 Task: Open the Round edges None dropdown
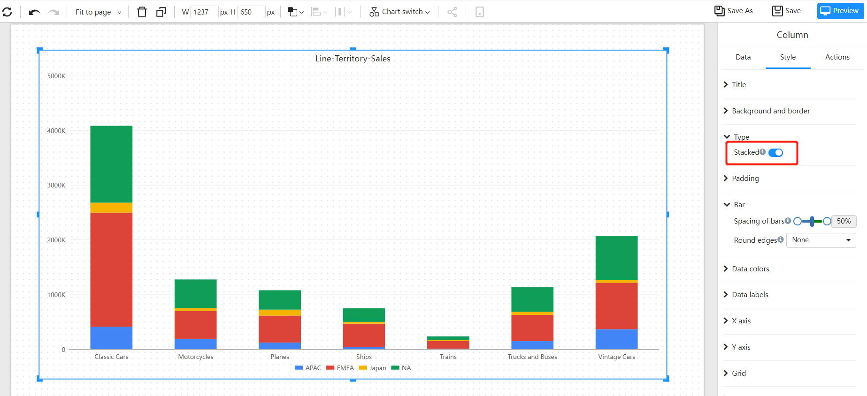click(x=821, y=240)
